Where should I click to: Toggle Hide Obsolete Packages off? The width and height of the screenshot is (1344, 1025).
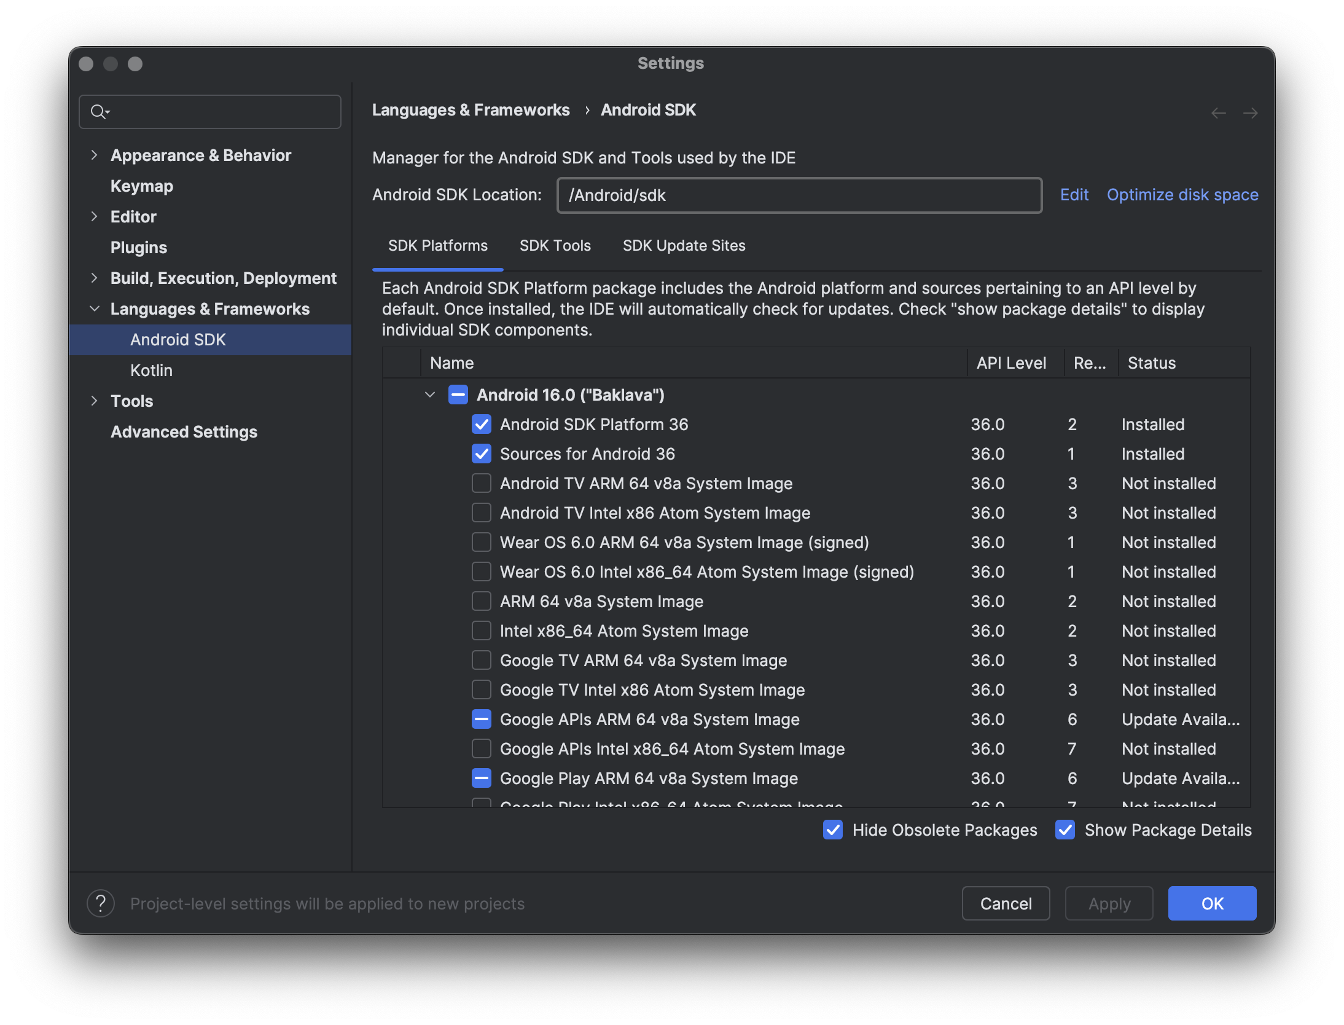click(x=832, y=830)
